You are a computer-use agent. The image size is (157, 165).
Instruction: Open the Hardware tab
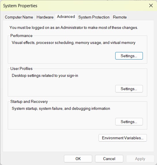pos(45,17)
